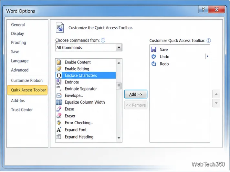Screen dimensions: 230x172
Task: Select Undo in toolbar list
Action: 180,57
